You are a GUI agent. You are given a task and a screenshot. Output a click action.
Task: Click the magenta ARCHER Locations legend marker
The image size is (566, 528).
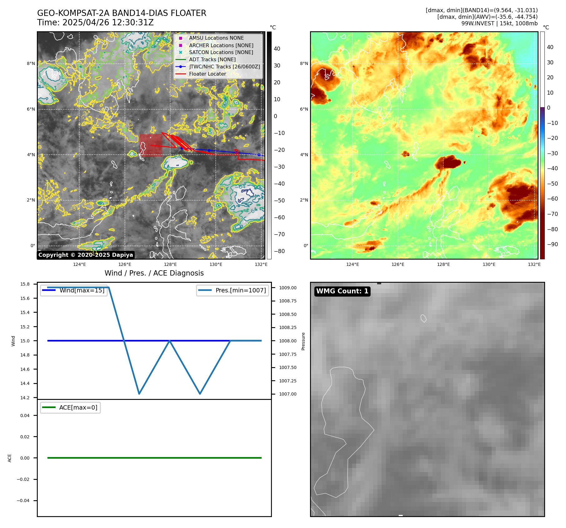(180, 45)
